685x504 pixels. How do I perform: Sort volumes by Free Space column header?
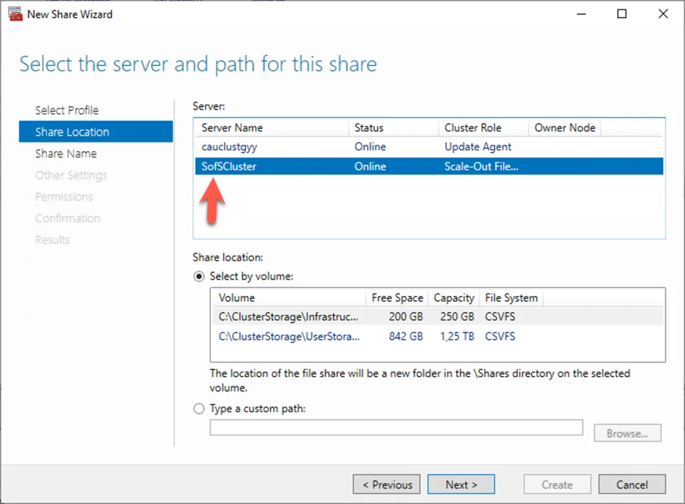pos(397,298)
